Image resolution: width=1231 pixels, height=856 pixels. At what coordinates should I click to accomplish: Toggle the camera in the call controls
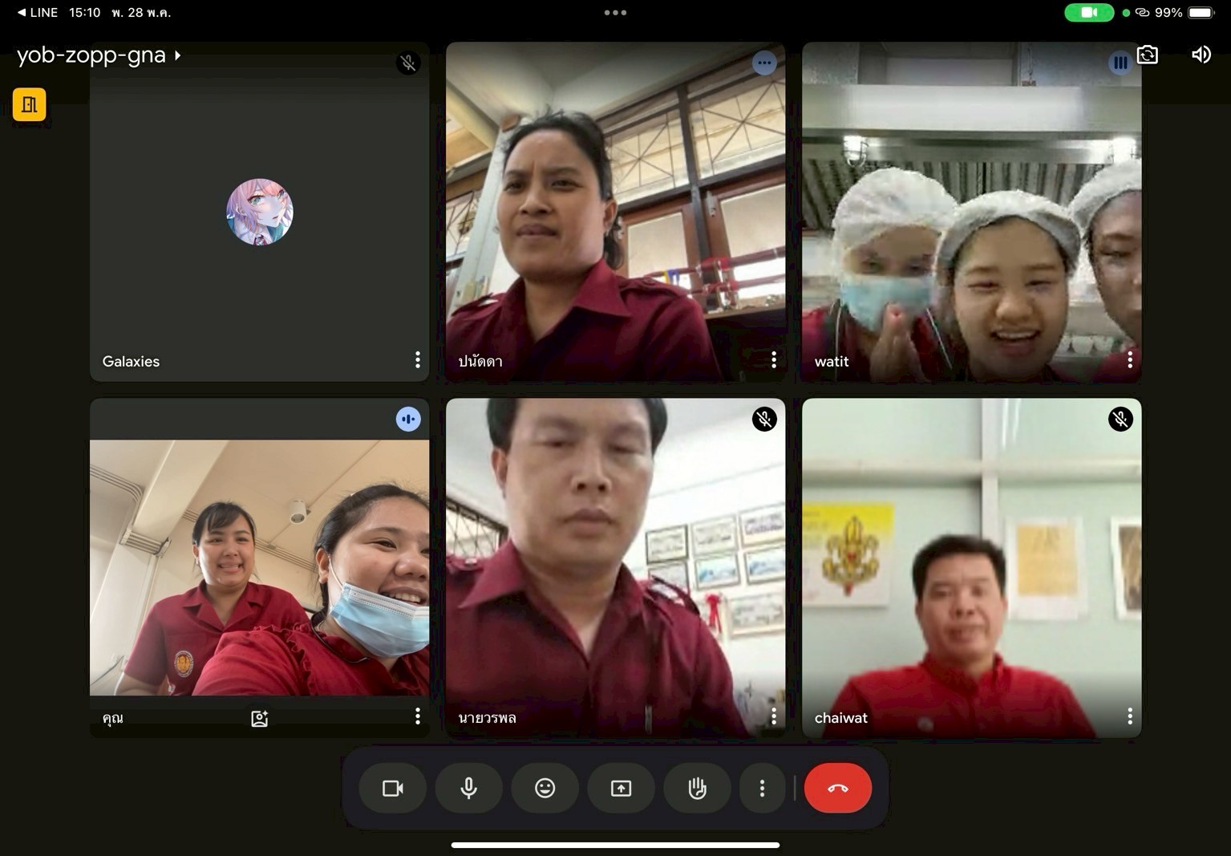click(393, 789)
